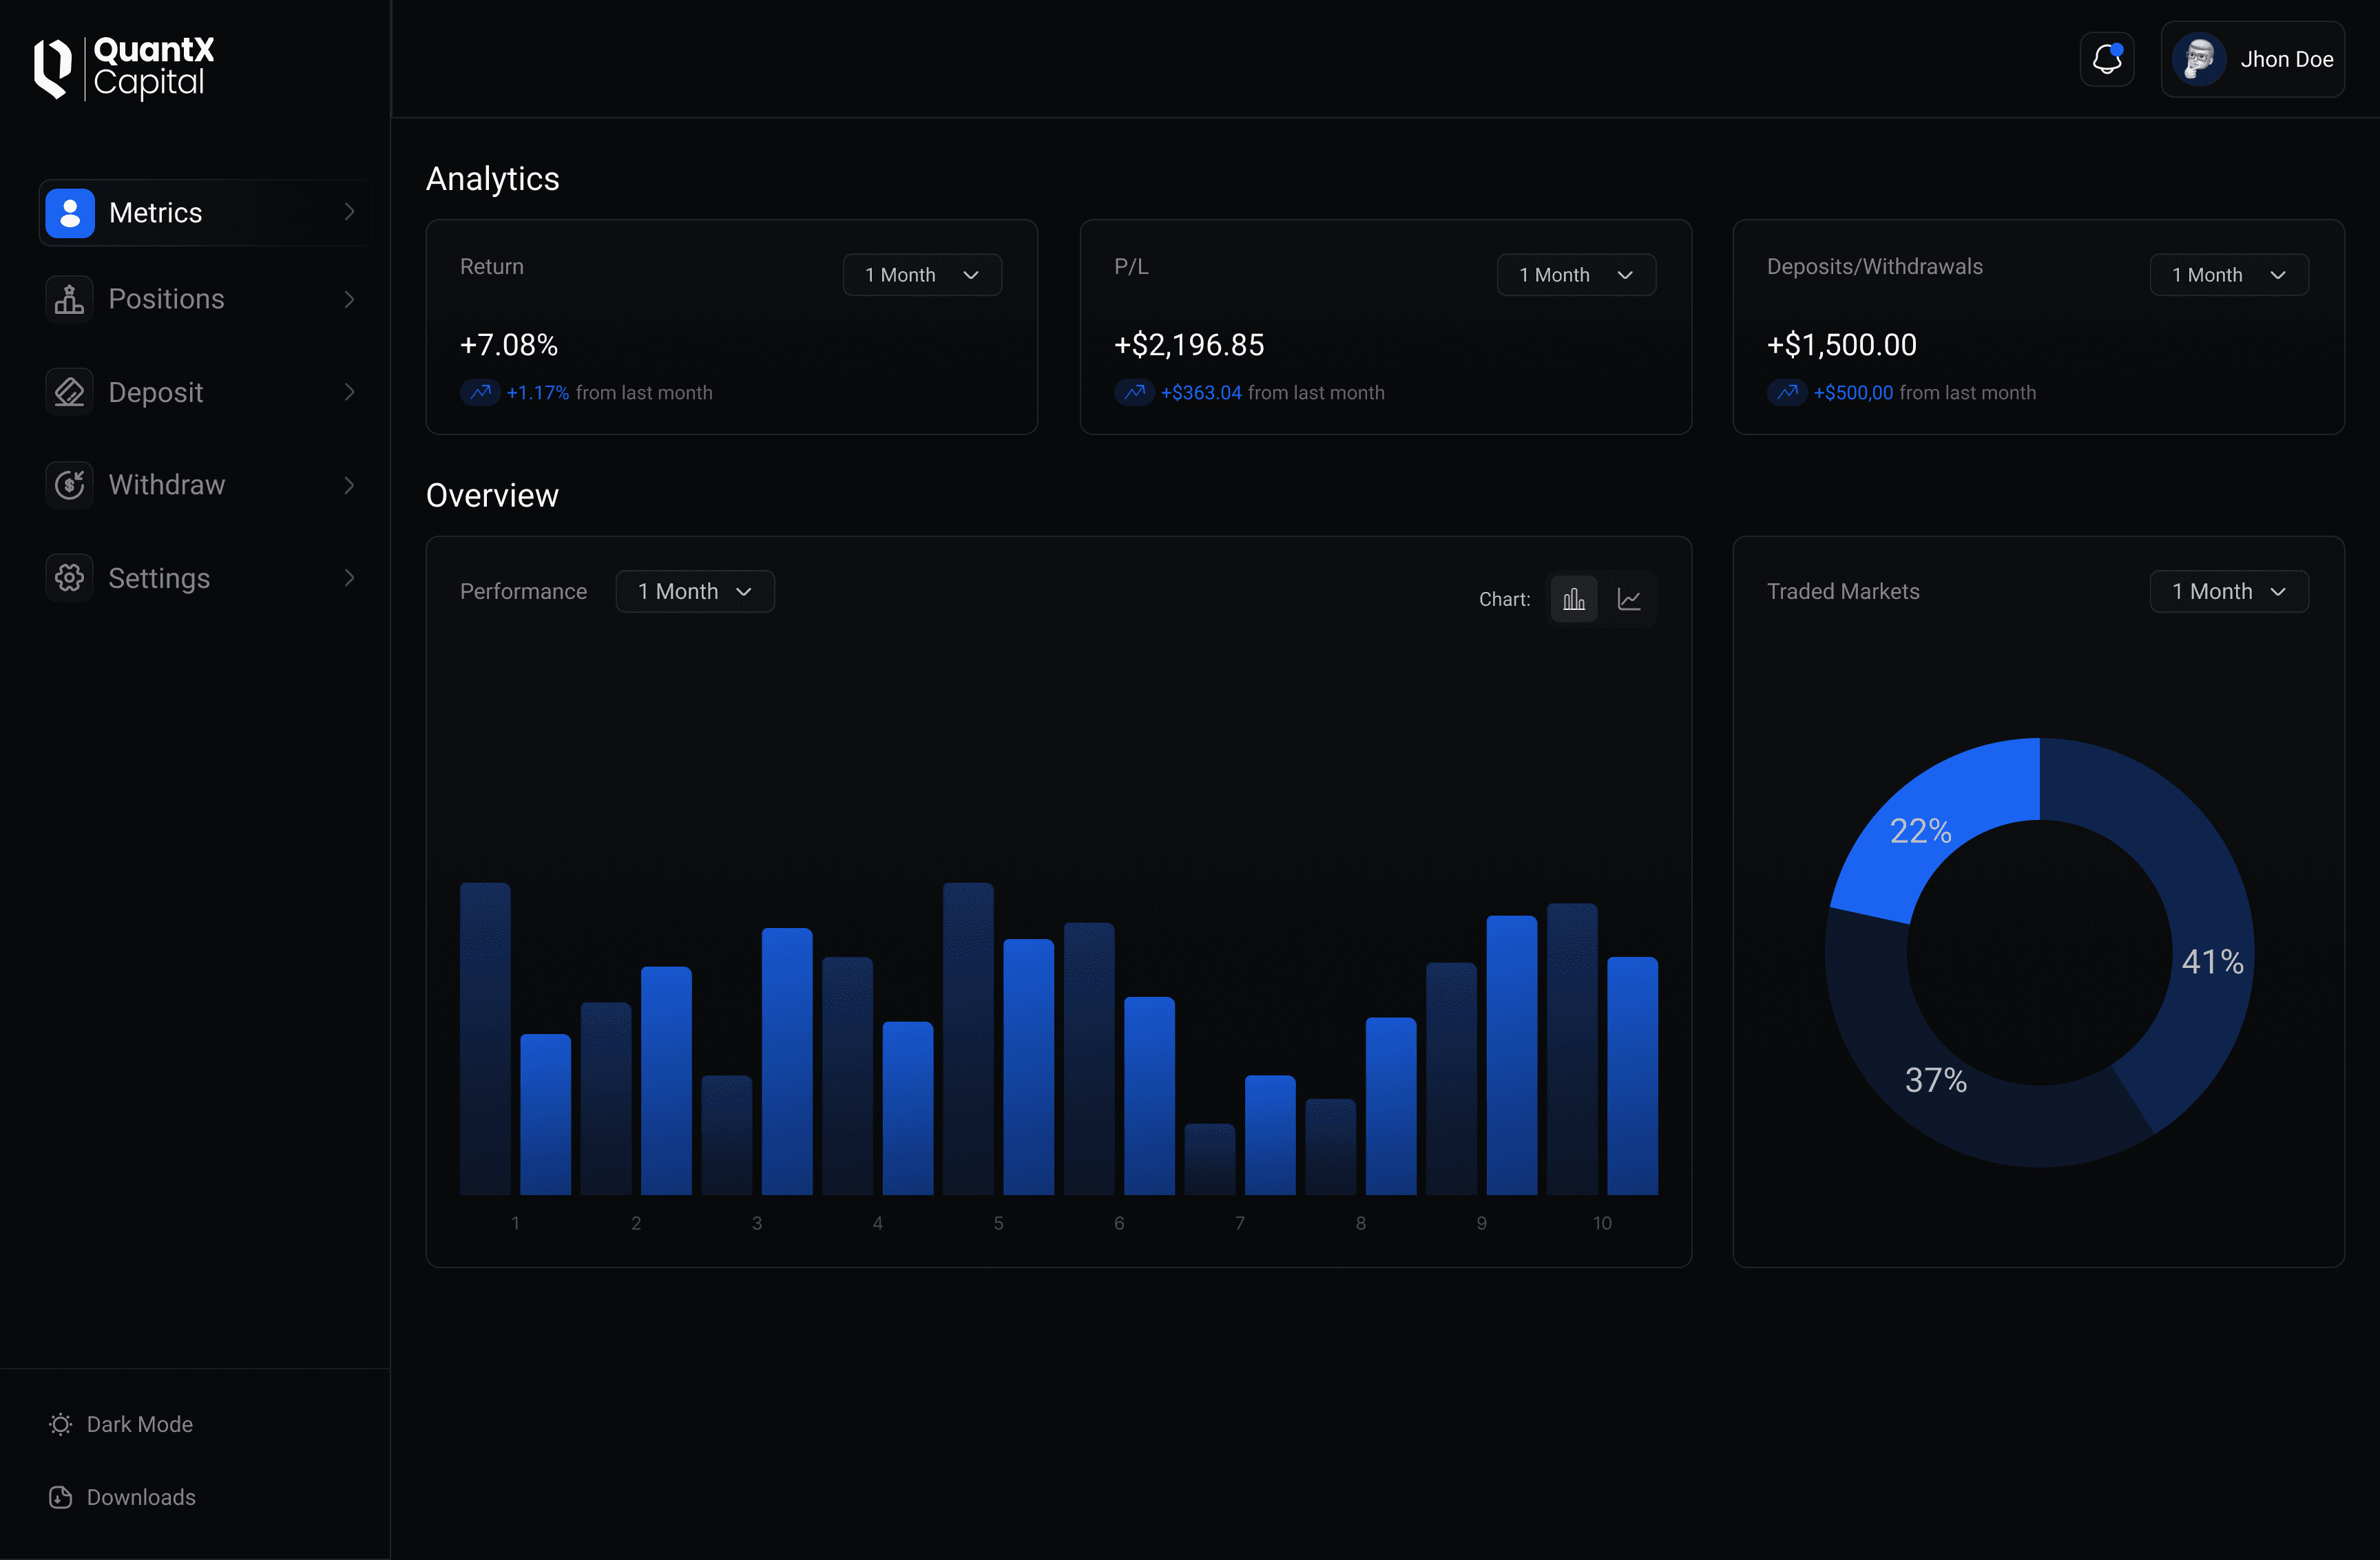Open Deposits/Withdrawals 1 Month dropdown
The height and width of the screenshot is (1560, 2380).
coord(2229,275)
